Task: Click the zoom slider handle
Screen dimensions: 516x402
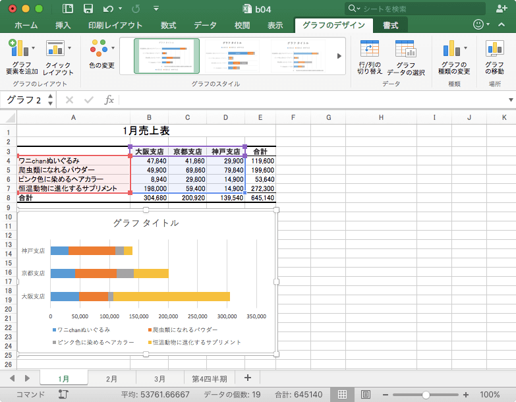Action: tap(426, 395)
